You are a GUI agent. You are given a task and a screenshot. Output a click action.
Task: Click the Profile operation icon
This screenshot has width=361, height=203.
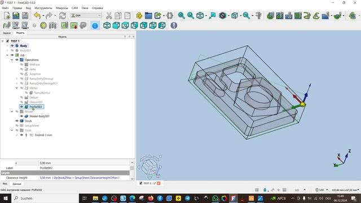pyautogui.click(x=271, y=16)
